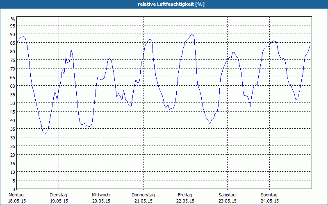Click the "Samstag" day label
The image size is (328, 205).
coord(227,195)
